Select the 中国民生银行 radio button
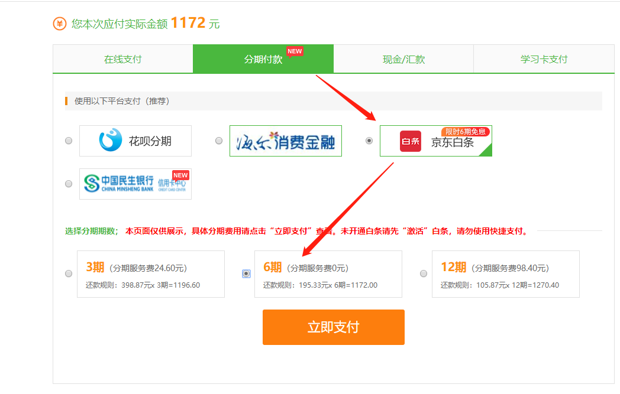The width and height of the screenshot is (620, 394). point(69,184)
